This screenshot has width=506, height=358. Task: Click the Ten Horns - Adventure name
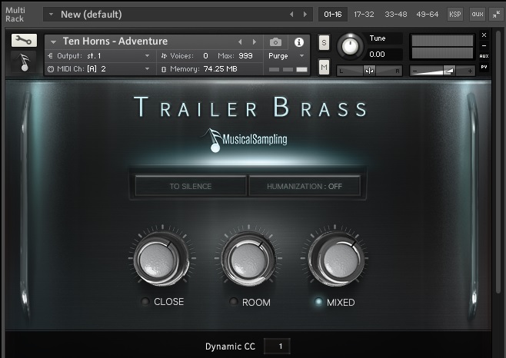click(115, 41)
